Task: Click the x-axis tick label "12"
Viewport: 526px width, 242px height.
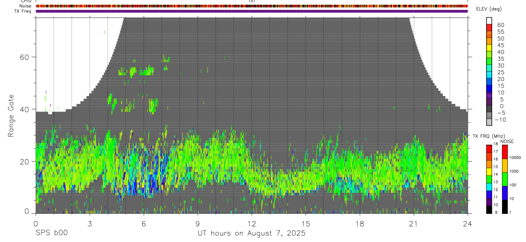Action: coord(251,224)
